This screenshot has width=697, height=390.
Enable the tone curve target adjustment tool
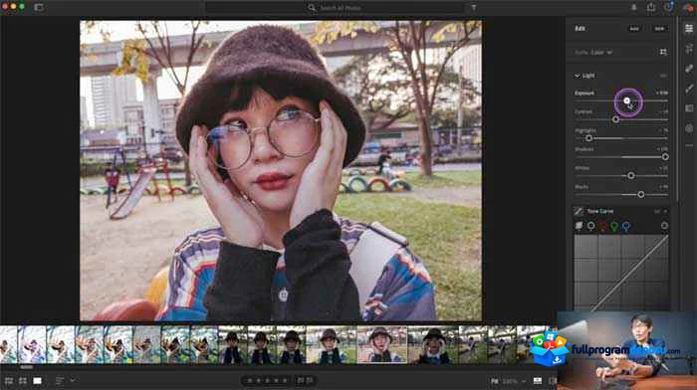point(664,226)
